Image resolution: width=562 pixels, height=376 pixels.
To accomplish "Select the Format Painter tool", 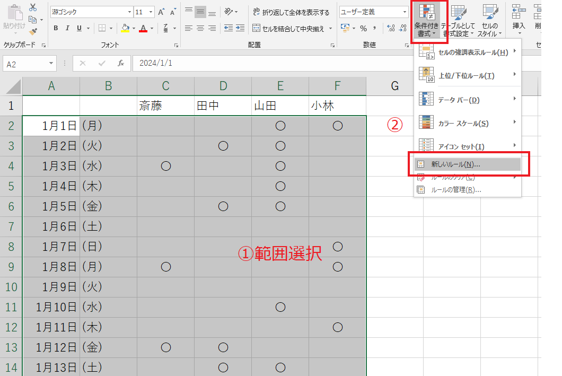I will tap(33, 31).
